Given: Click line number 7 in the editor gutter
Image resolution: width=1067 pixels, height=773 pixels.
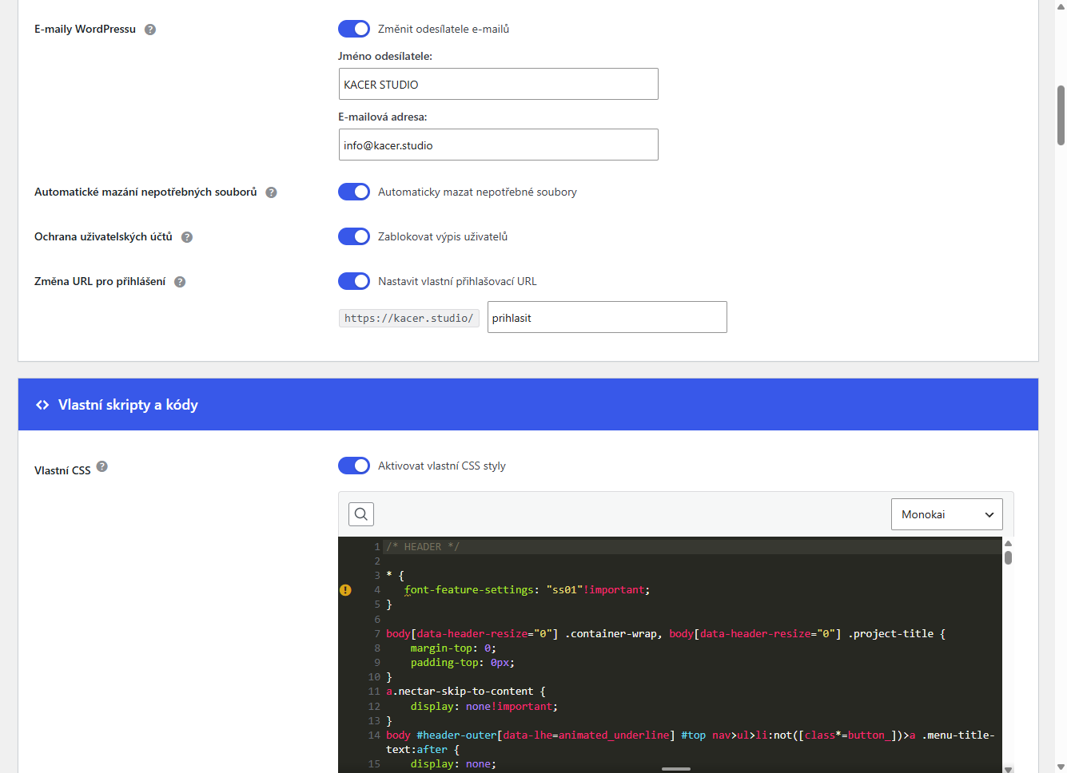Looking at the screenshot, I should coord(377,634).
